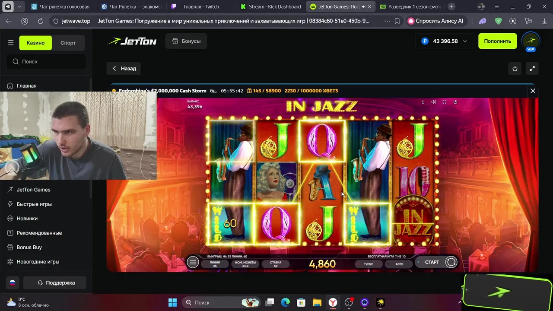Show hidden tray icons chevron
The height and width of the screenshot is (311, 553).
(x=460, y=302)
